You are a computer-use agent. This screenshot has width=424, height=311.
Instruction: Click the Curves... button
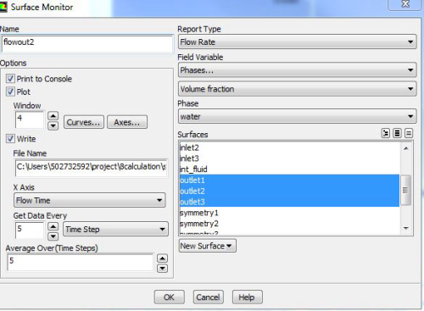pos(84,122)
